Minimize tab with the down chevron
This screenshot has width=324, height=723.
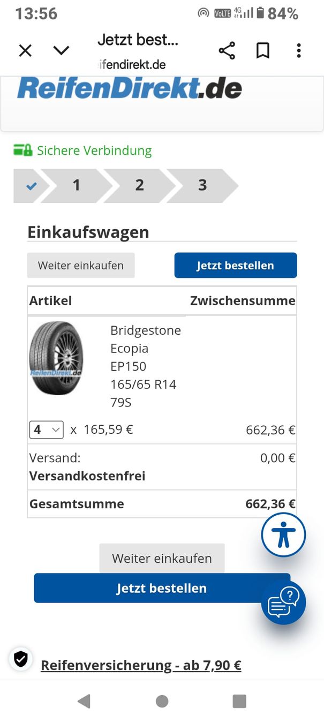click(62, 50)
